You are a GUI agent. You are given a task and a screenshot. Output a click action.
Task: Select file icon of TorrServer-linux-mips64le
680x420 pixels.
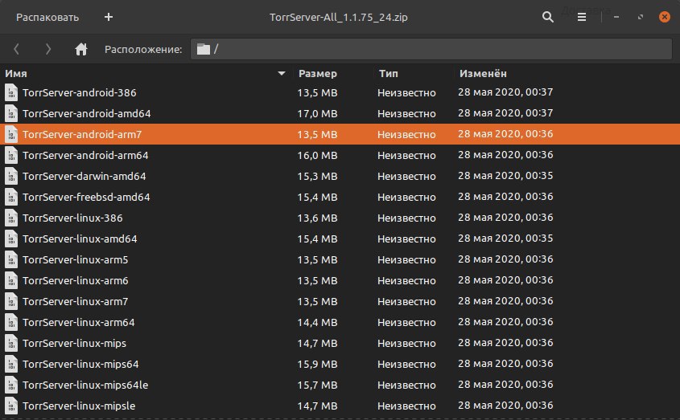click(x=11, y=385)
